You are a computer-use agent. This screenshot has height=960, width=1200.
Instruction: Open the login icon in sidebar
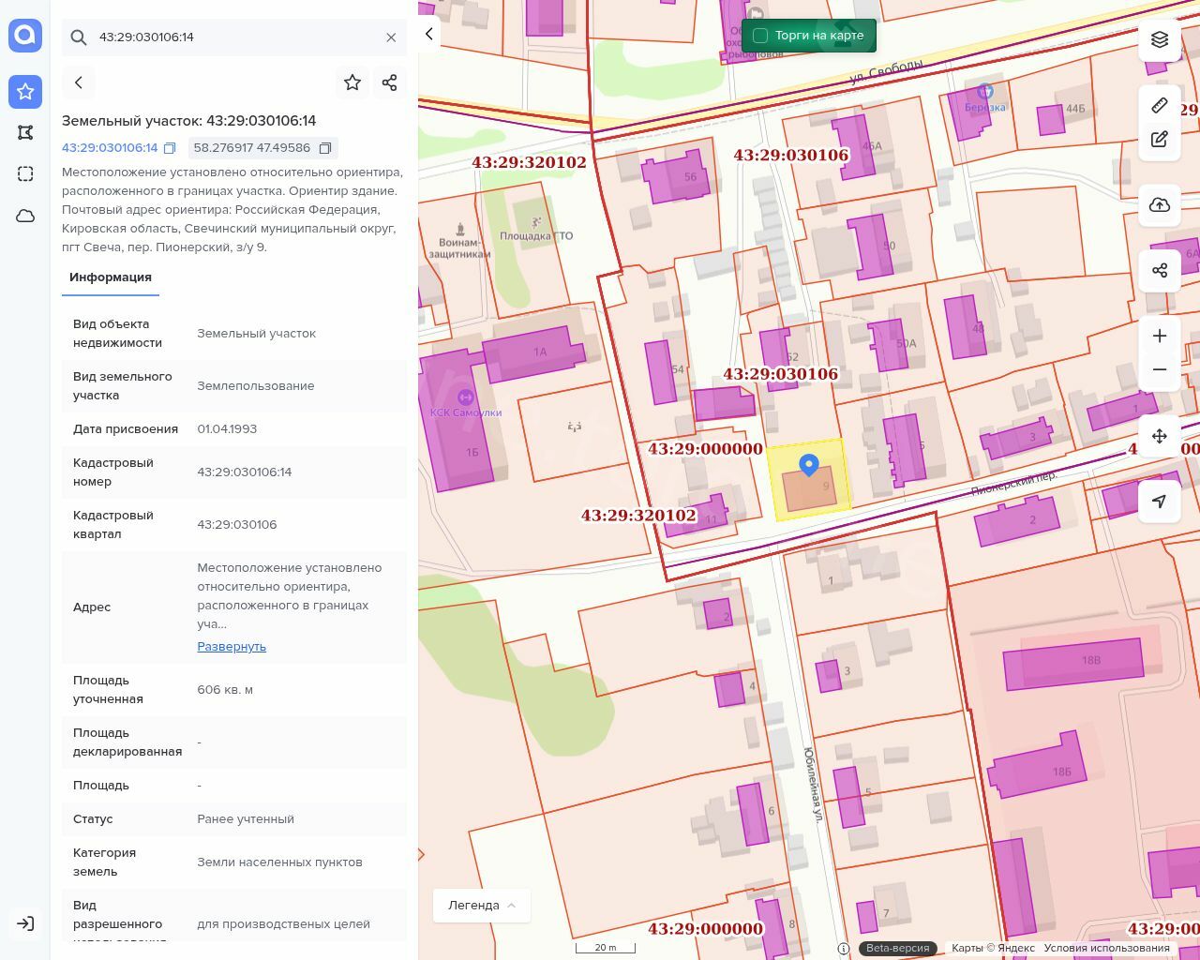click(25, 923)
